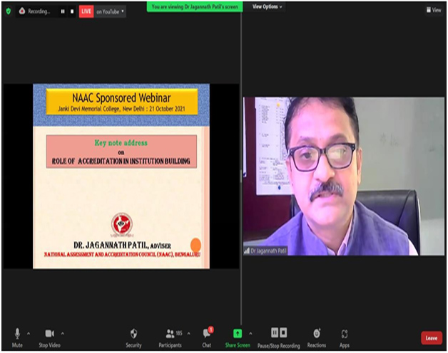The image size is (448, 353).
Task: Click the red Leave button
Action: tap(432, 338)
